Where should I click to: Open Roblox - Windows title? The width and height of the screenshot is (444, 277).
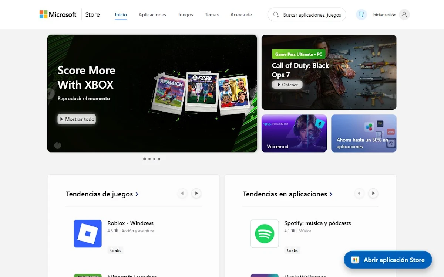[x=130, y=223]
